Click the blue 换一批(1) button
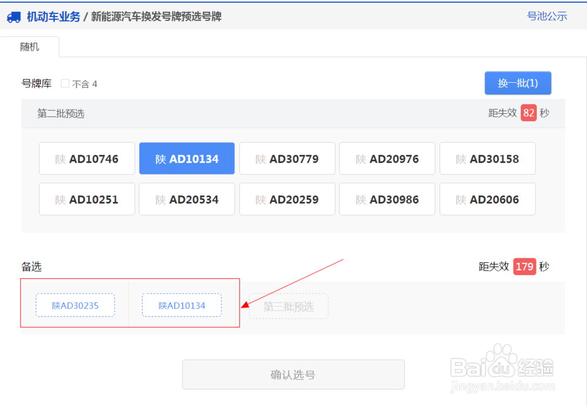The width and height of the screenshot is (587, 406). [x=518, y=83]
